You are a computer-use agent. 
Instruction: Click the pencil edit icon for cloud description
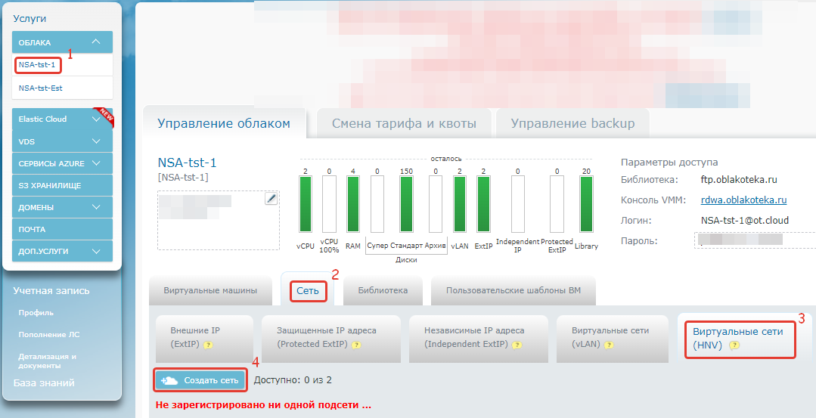click(x=271, y=199)
